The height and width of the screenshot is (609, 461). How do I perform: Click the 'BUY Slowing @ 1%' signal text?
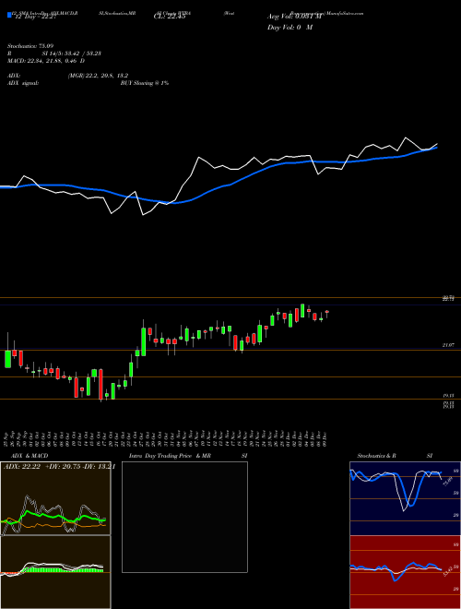[145, 83]
